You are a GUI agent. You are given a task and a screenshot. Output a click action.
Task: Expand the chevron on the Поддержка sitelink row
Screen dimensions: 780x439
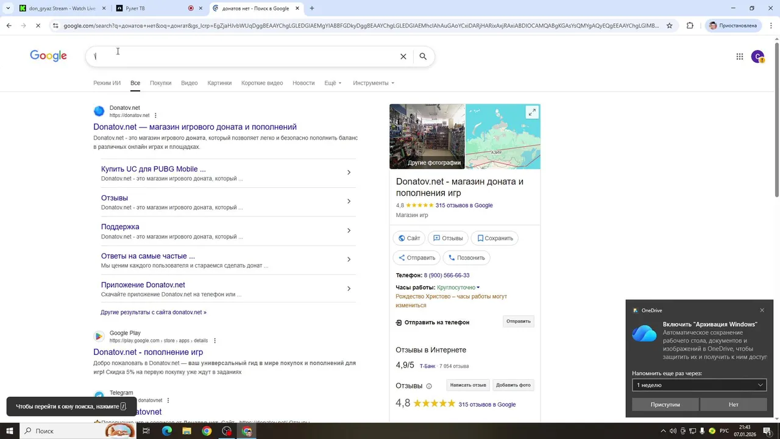click(x=349, y=230)
